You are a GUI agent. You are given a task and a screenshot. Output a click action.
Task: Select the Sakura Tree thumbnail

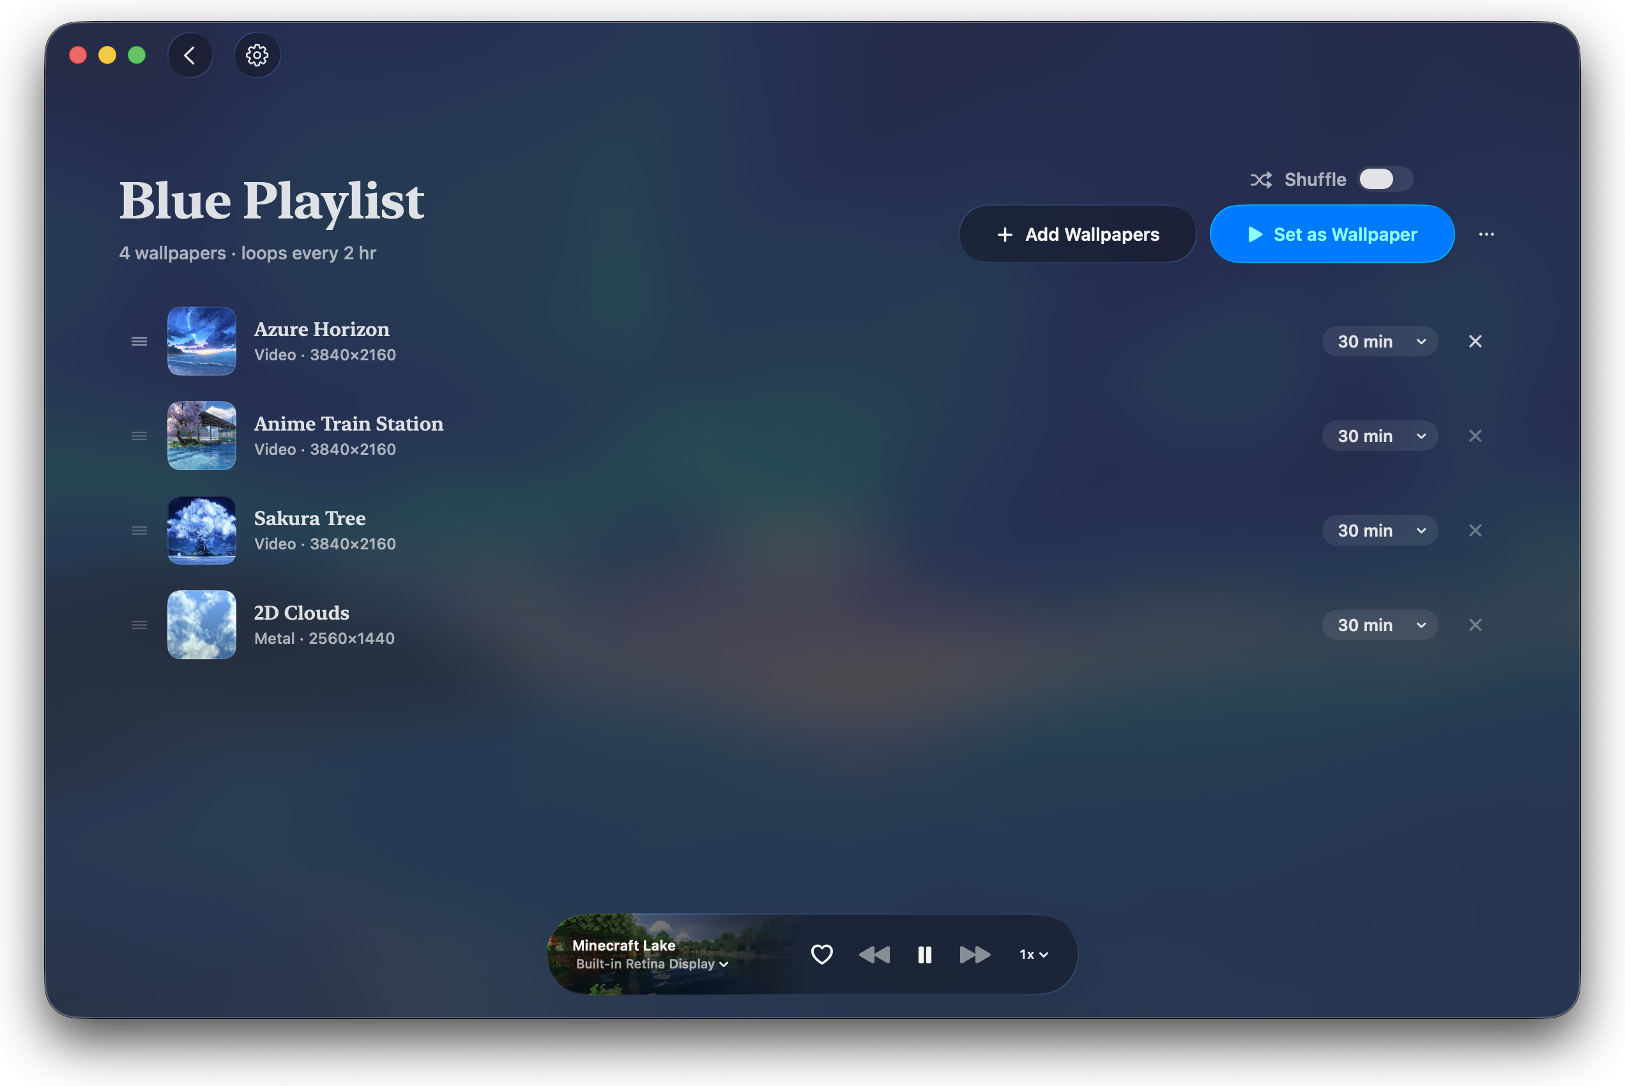[201, 530]
